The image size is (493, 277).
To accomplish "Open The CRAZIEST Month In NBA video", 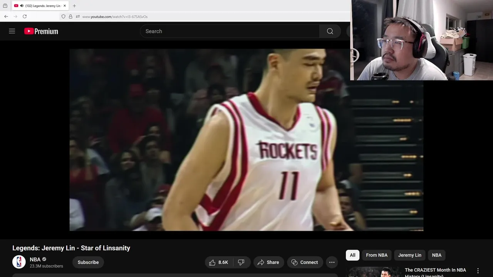I will point(435,272).
